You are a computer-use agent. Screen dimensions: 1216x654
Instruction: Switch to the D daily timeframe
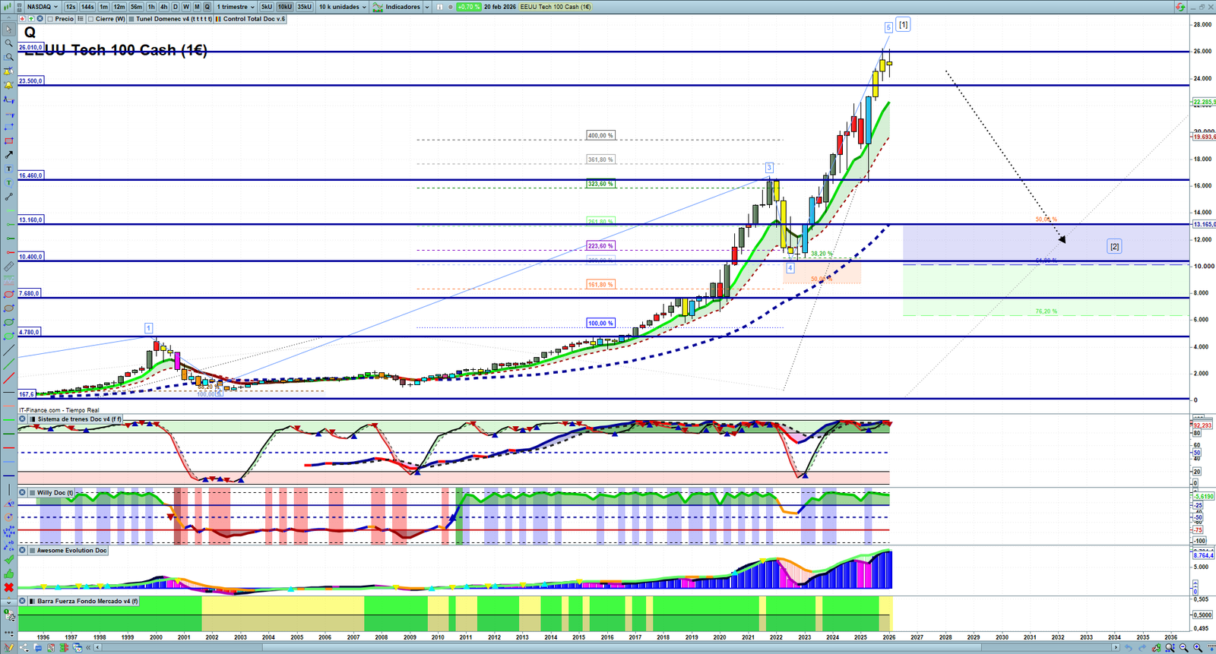point(176,7)
